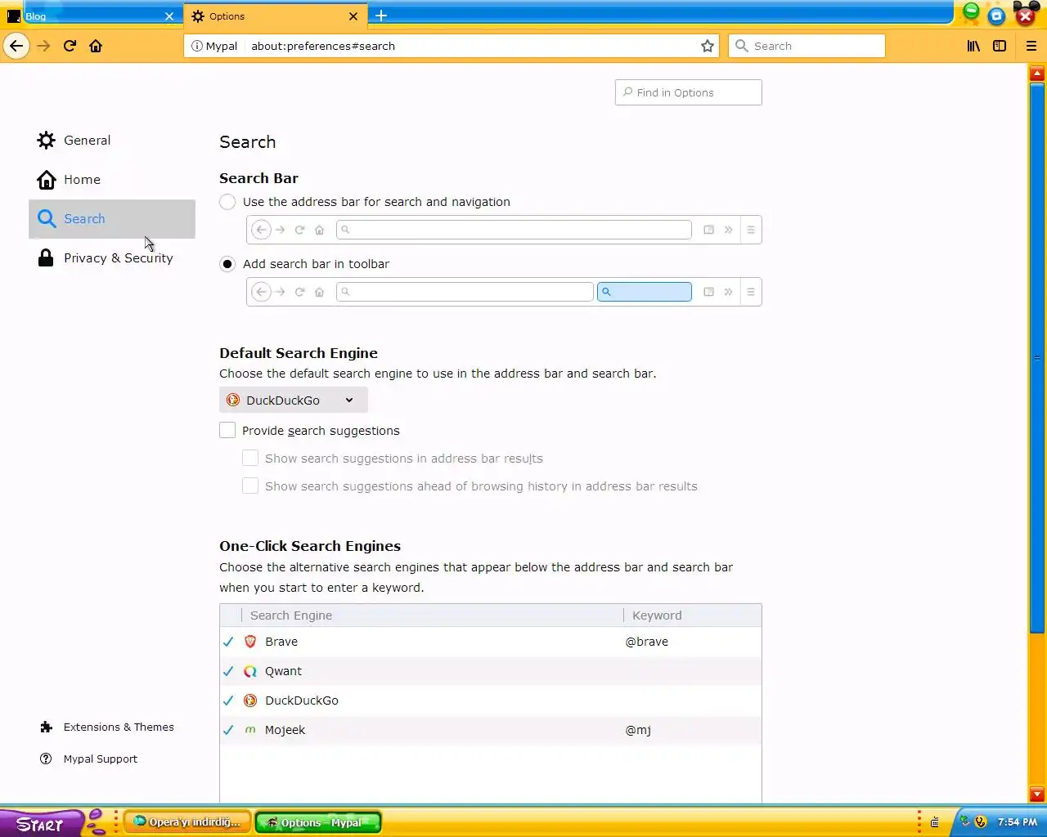This screenshot has height=837, width=1047.
Task: Click the green minimize window button
Action: pyautogui.click(x=971, y=11)
